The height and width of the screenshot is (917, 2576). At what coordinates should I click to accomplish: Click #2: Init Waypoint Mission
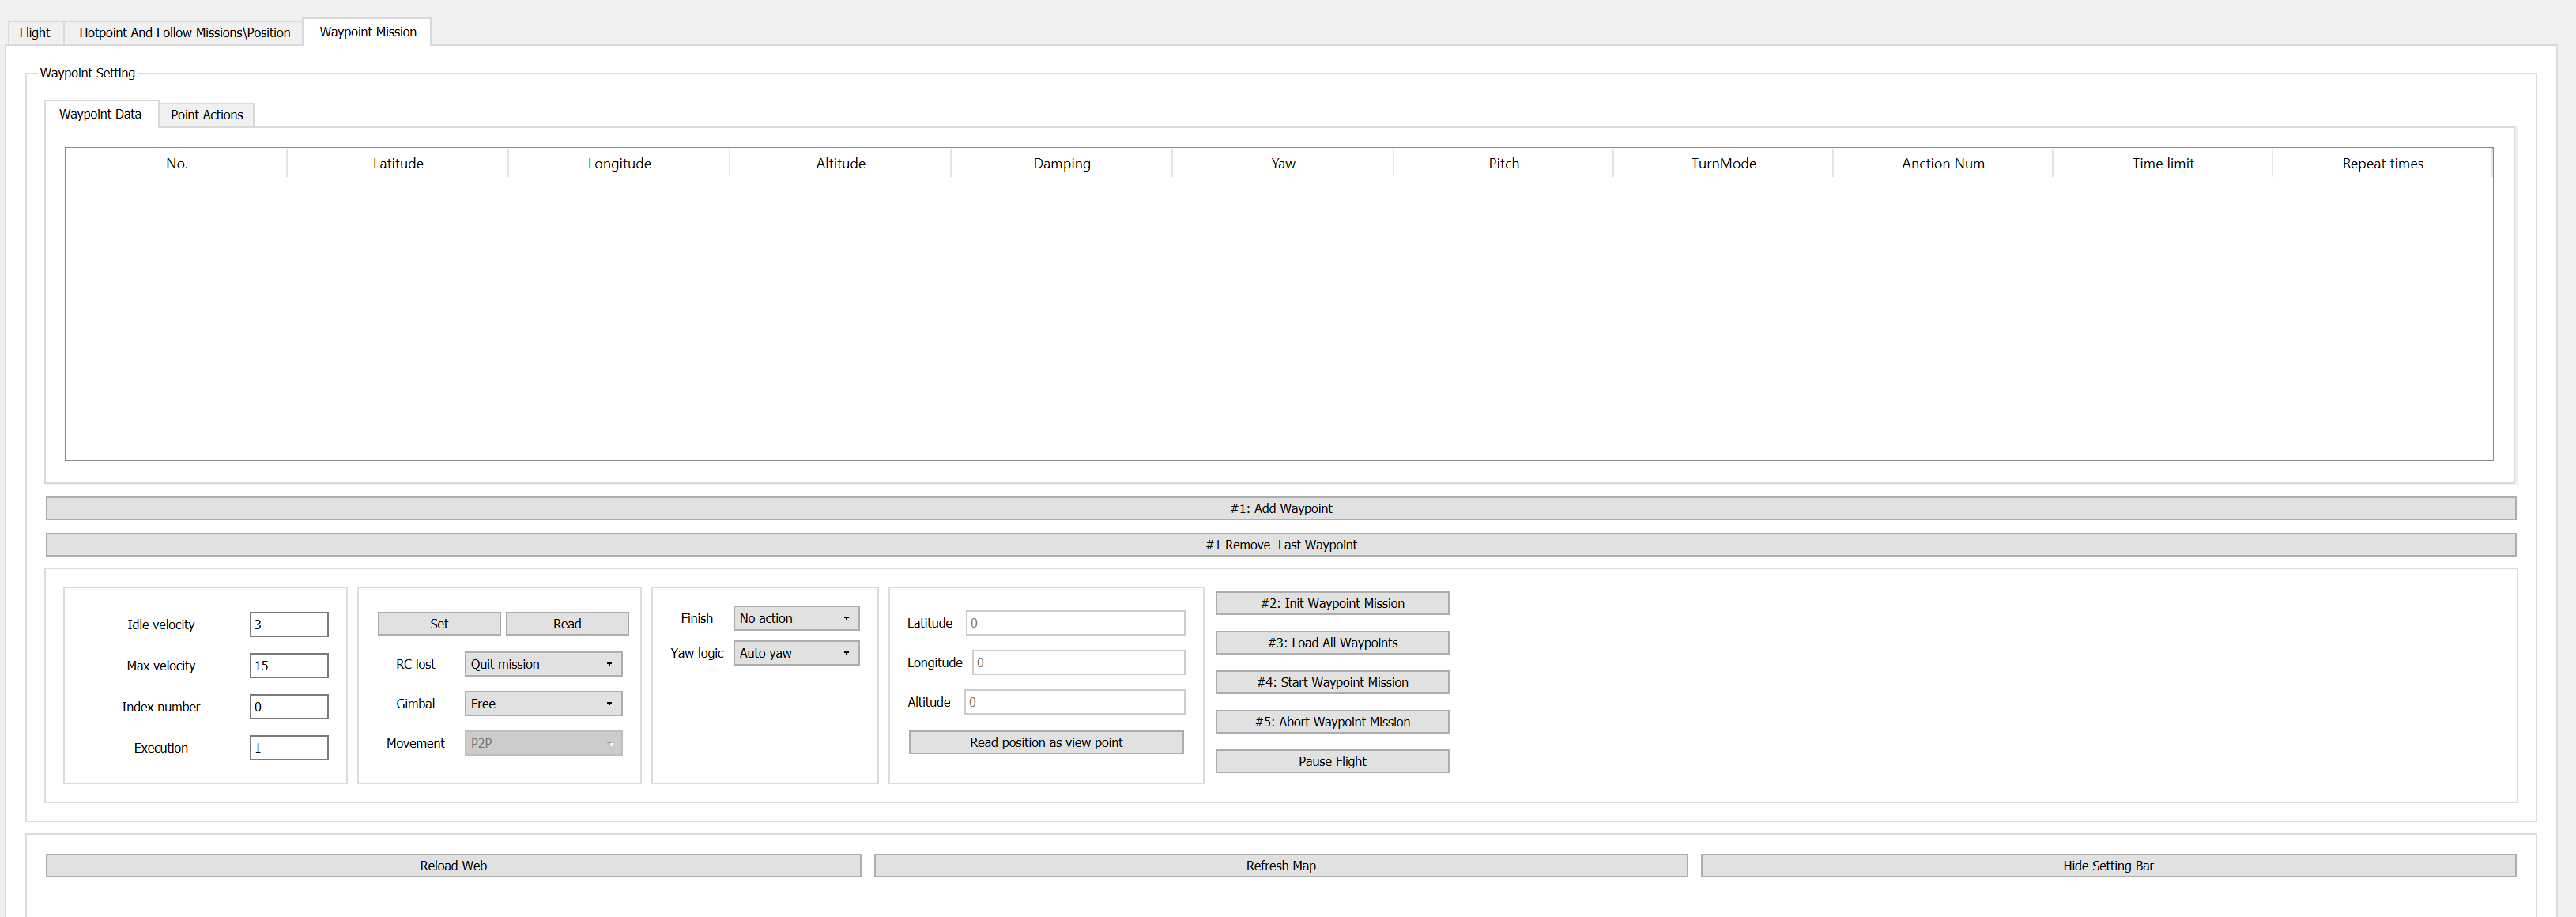1332,603
